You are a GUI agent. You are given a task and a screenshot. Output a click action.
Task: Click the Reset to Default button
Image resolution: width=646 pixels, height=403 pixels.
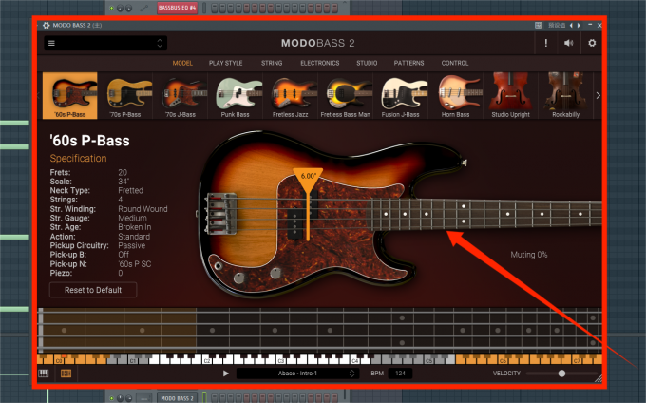(93, 290)
